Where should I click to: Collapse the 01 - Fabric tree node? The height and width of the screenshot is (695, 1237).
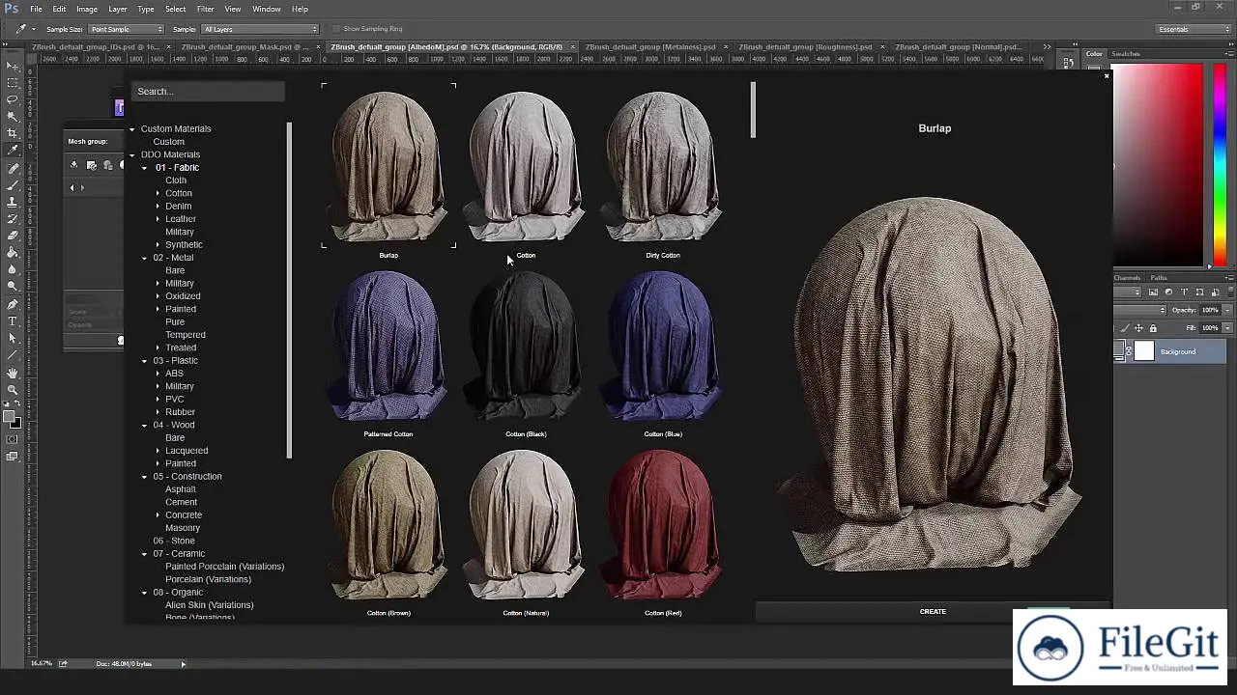tap(145, 168)
